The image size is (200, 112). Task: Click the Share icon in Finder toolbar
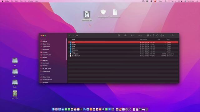coord(153,35)
